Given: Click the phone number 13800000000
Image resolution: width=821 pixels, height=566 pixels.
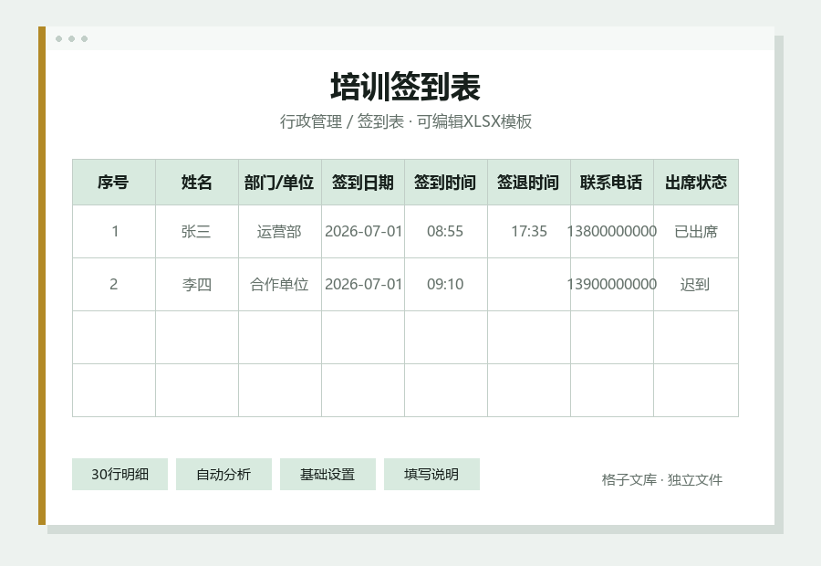Looking at the screenshot, I should [611, 232].
